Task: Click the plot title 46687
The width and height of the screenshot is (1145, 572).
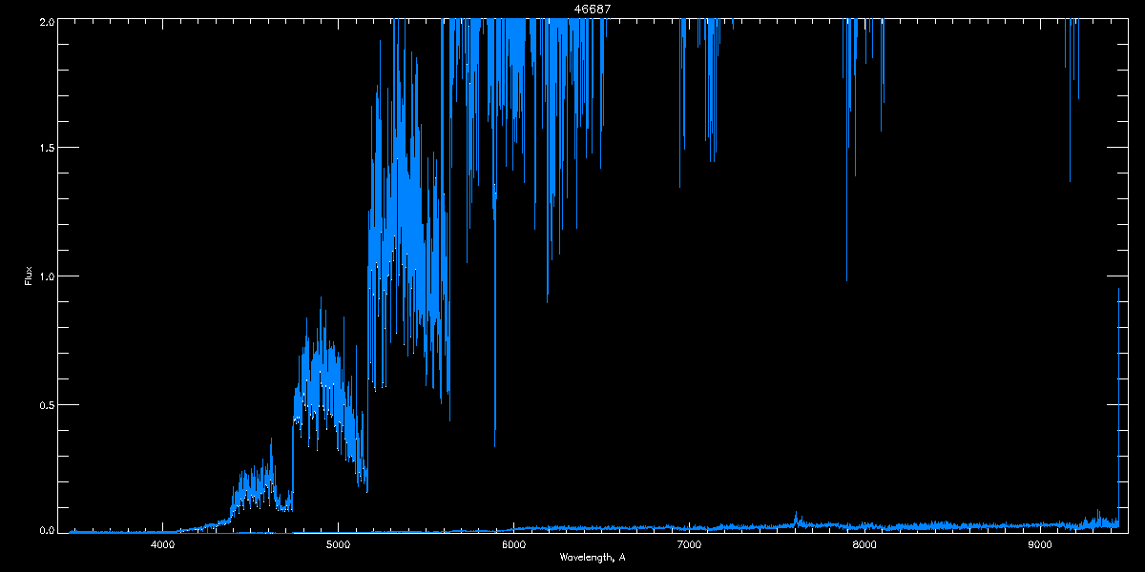Action: click(x=593, y=9)
